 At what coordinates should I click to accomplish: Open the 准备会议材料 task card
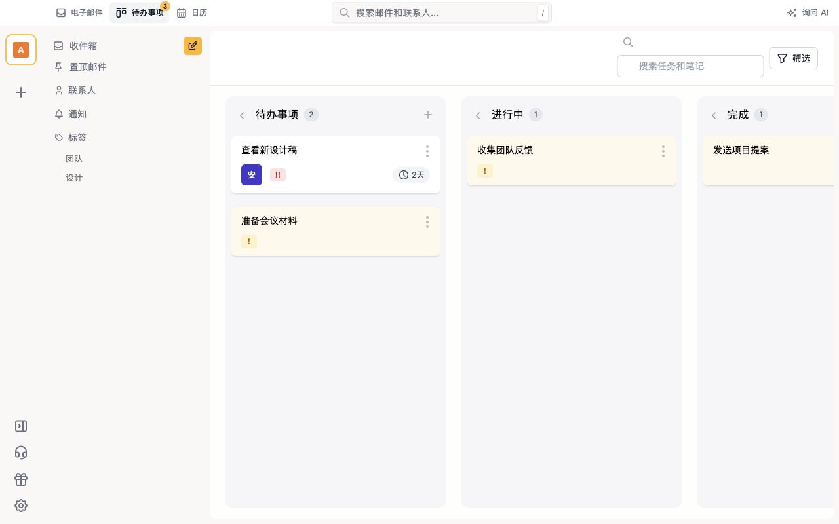coord(336,231)
